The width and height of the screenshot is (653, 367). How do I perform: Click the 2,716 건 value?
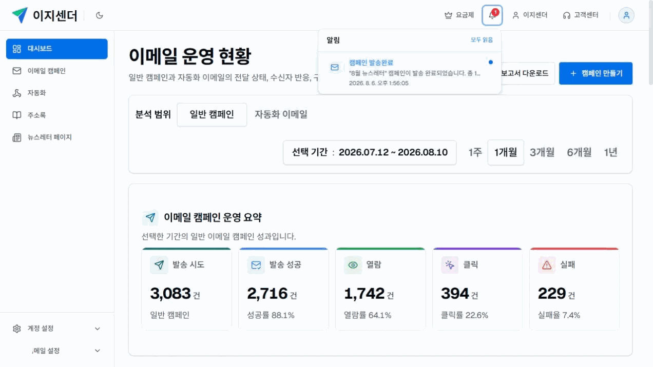click(272, 294)
